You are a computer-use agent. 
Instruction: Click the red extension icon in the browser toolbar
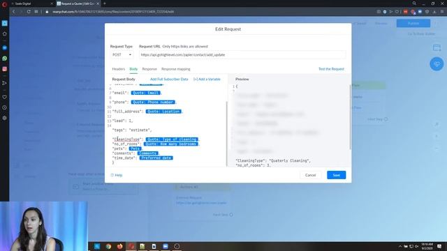[x=405, y=12]
